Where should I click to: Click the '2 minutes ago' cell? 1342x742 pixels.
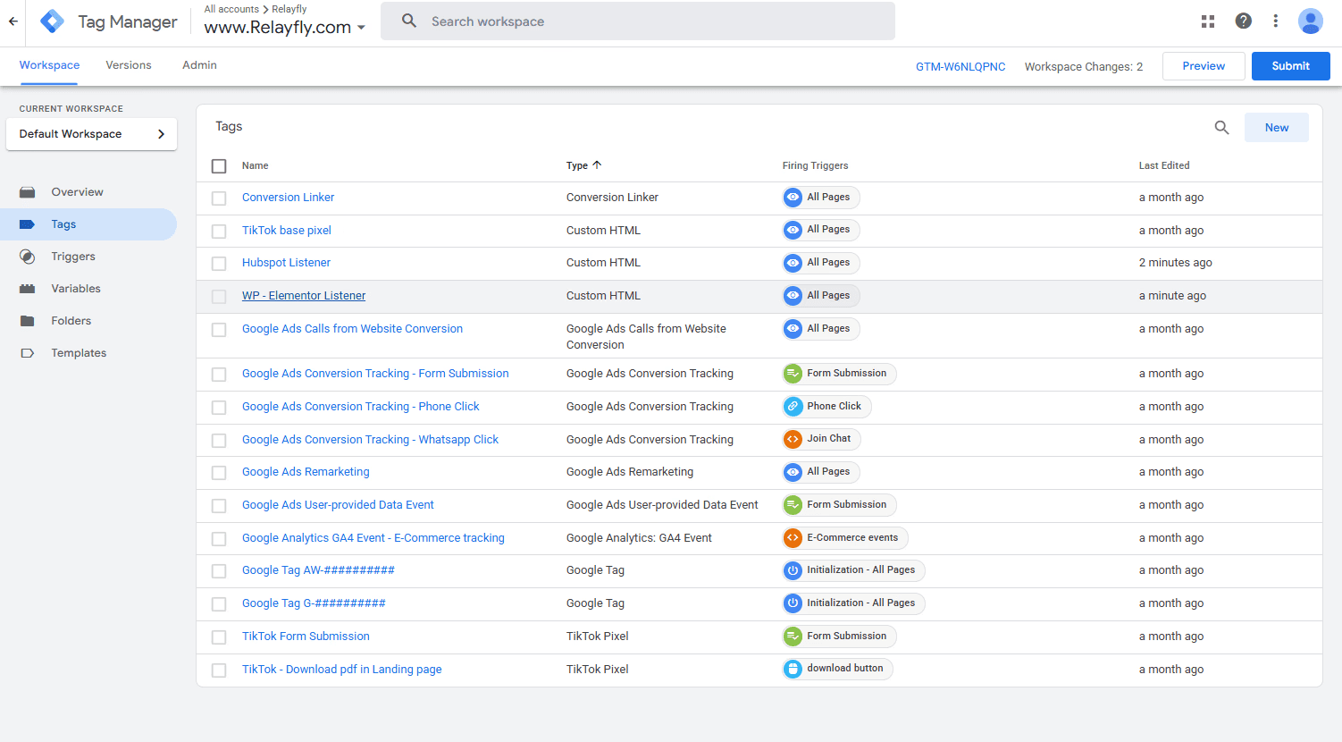click(x=1176, y=263)
